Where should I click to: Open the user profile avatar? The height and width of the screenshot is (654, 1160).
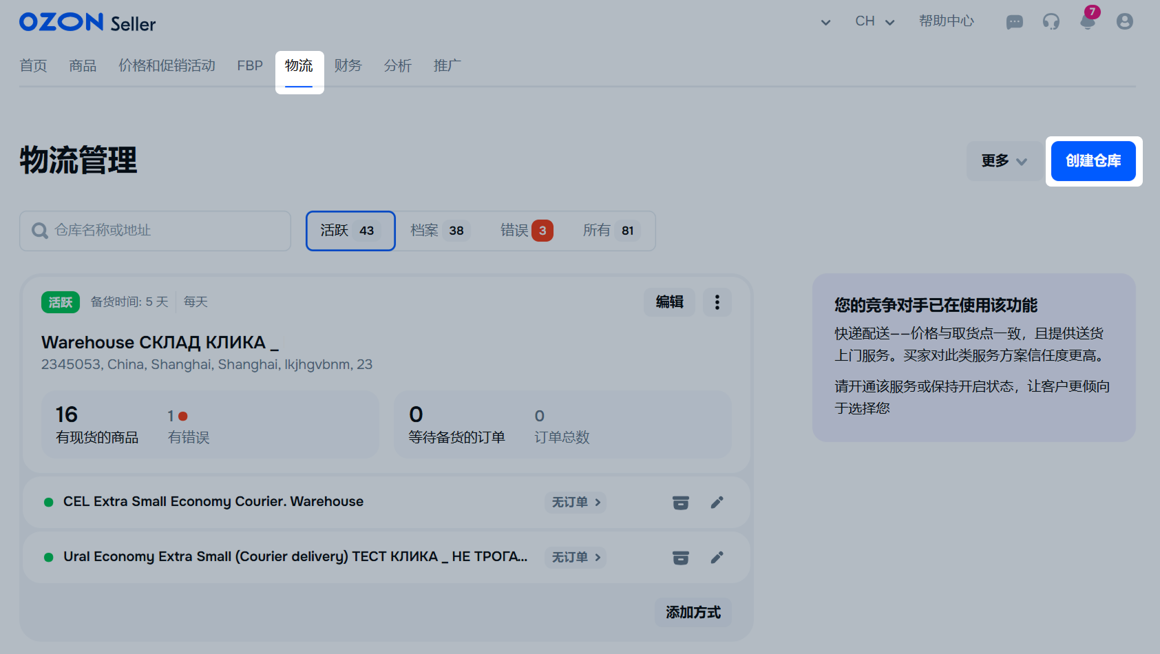tap(1124, 22)
